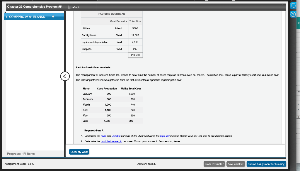Image resolution: width=300 pixels, height=171 pixels.
Task: Click the February row label
Action: 88,99
